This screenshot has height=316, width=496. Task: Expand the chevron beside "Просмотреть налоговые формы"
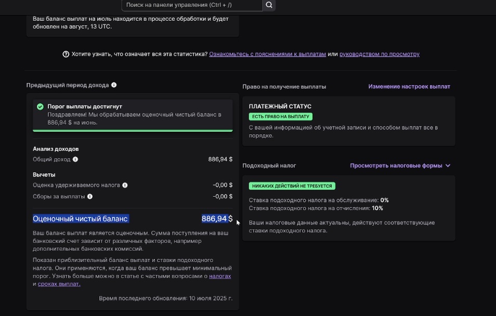[x=448, y=166]
